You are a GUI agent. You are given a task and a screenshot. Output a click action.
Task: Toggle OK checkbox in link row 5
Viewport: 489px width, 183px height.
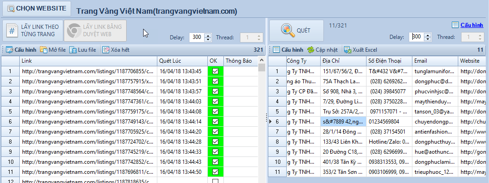215,112
